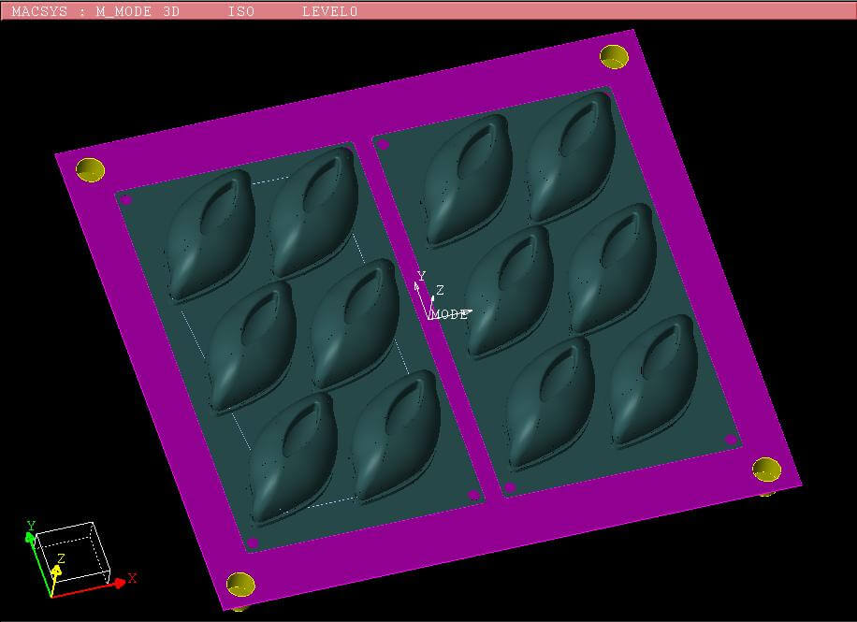Viewport: 857px width, 622px height.
Task: Select the small magenta hole at left insert's bottom-right corner
Action: 473,495
